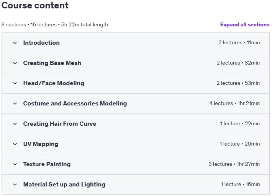The image size is (272, 196).
Task: Click the 4 lectures 1hr 21min label
Action: click(234, 103)
